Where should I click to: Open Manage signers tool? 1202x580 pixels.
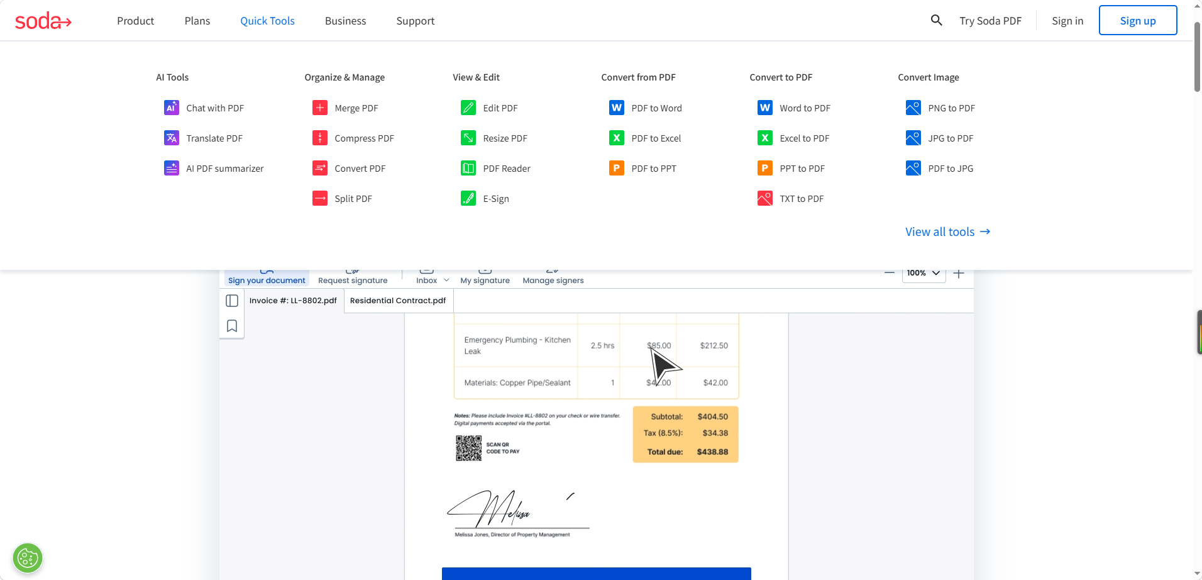(553, 278)
